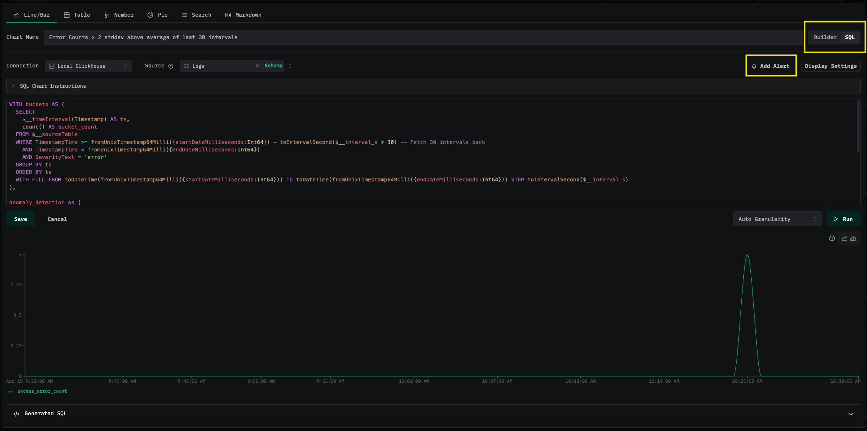Click the Markdown tab icon
867x431 pixels.
coord(228,15)
